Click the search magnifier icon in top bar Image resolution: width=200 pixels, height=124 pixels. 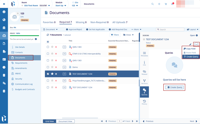click(153, 4)
